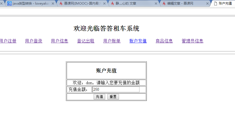Go to the 用户信息 page link
This screenshot has width=235, height=131.
click(x=60, y=41)
